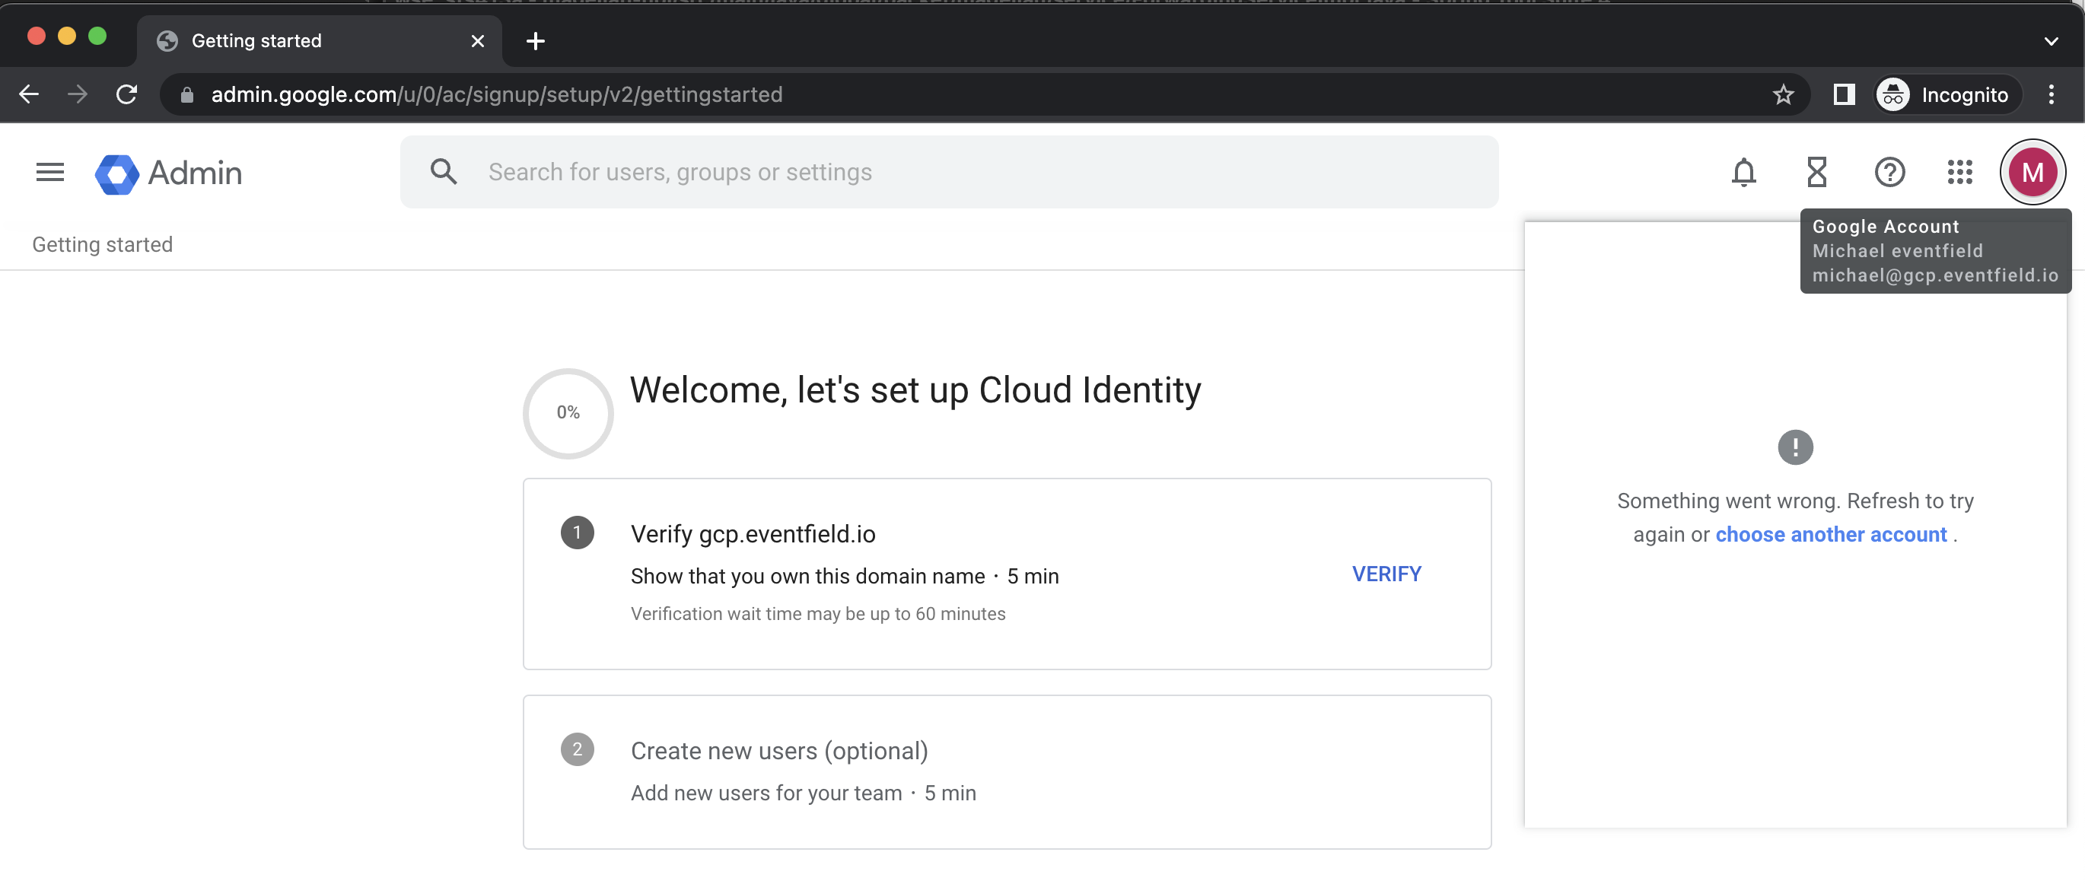Open the tasks hourglass icon
This screenshot has width=2085, height=884.
point(1817,173)
